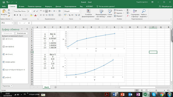
Task: Click the Save icon in quick access toolbar
Action: point(4,2)
